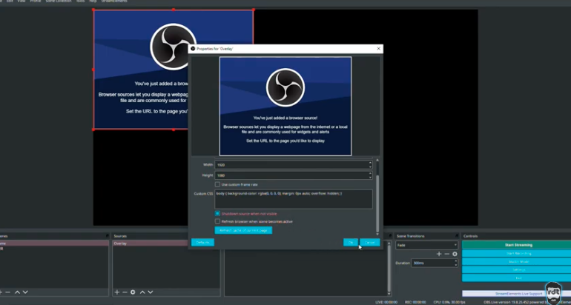This screenshot has width=571, height=305.
Task: Enable Use custom frame rate
Action: click(217, 184)
